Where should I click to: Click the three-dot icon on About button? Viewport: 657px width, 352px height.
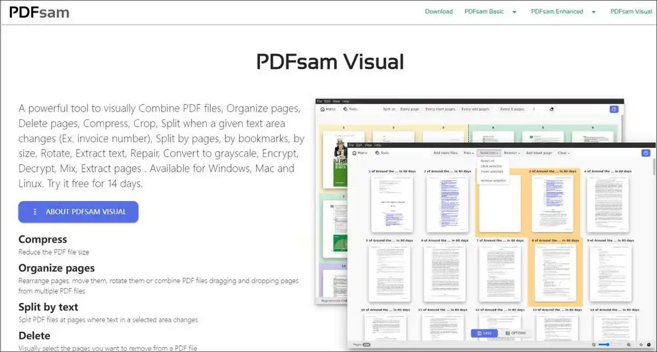tap(35, 212)
